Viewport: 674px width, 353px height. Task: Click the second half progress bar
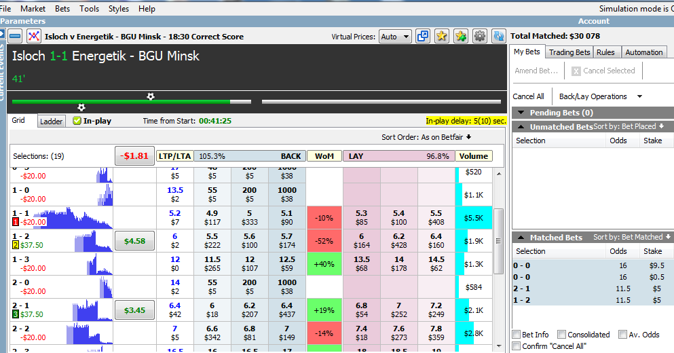pyautogui.click(x=381, y=102)
